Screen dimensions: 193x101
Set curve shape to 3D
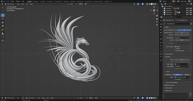pyautogui.click(x=184, y=30)
